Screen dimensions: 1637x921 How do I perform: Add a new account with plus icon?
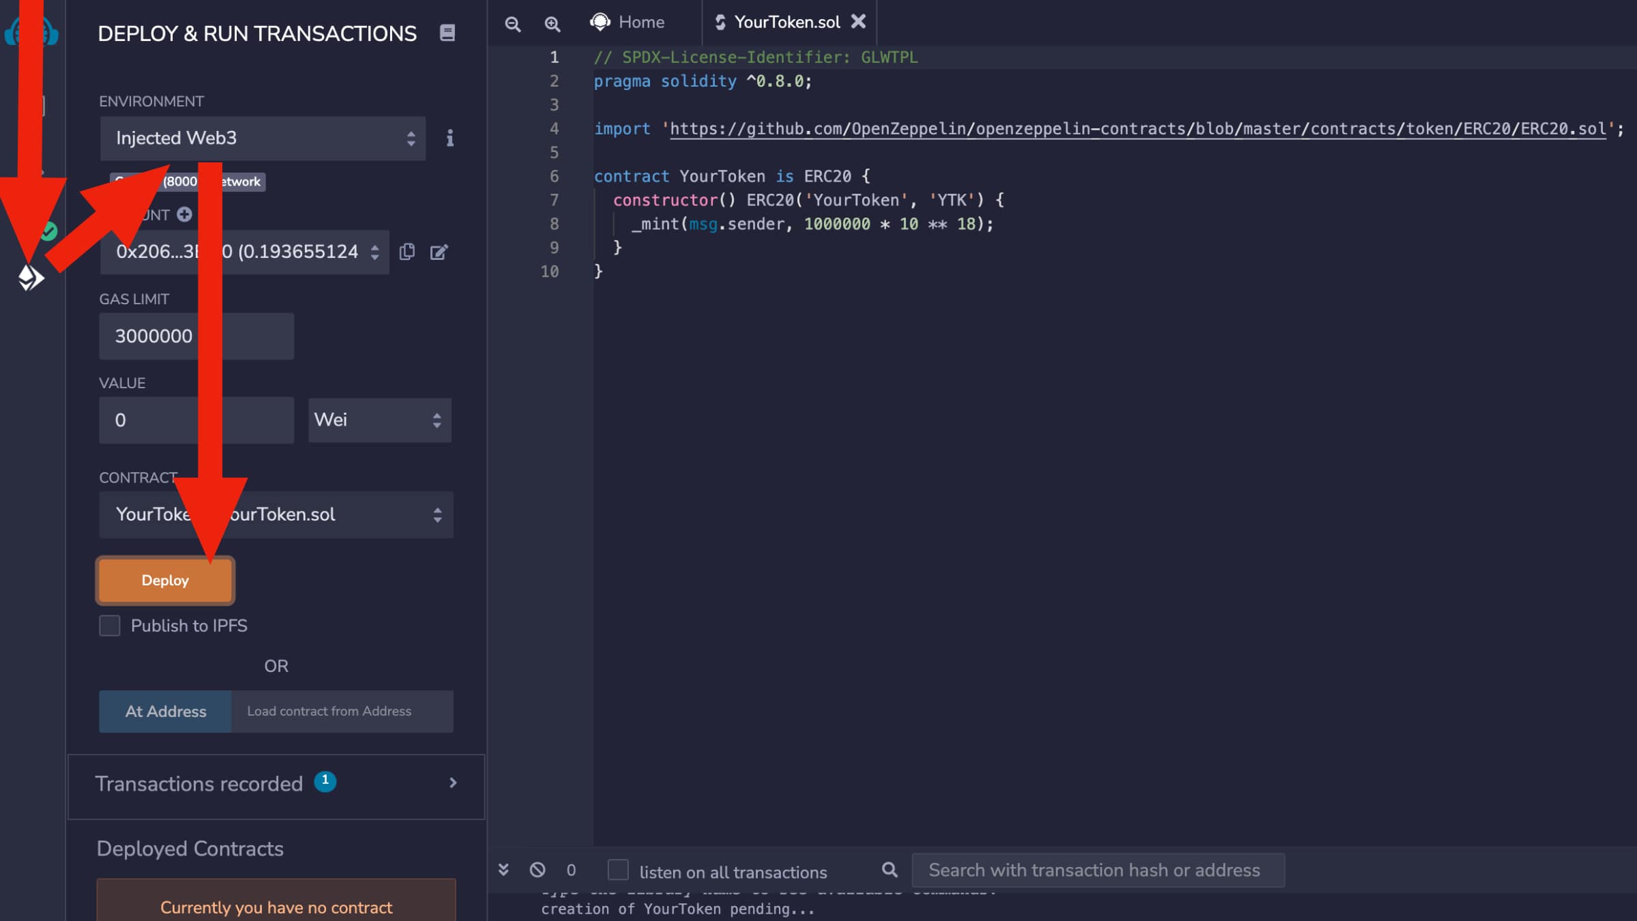point(184,214)
